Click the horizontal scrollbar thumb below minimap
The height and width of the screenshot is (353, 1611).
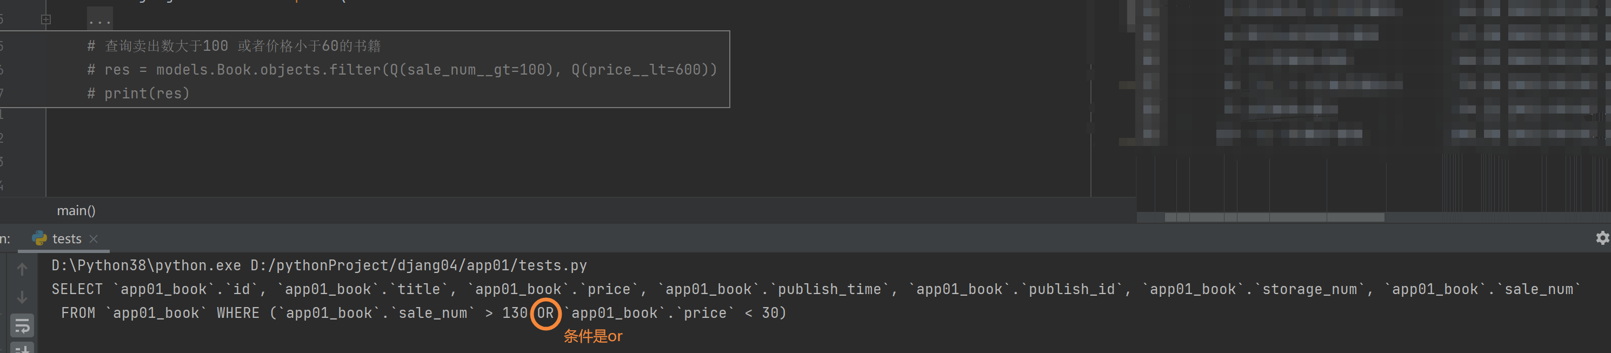1275,217
